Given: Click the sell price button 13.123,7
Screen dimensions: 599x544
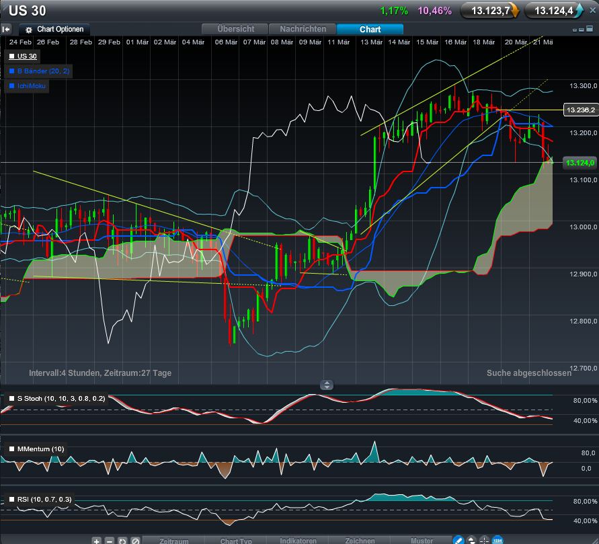Looking at the screenshot, I should (489, 11).
